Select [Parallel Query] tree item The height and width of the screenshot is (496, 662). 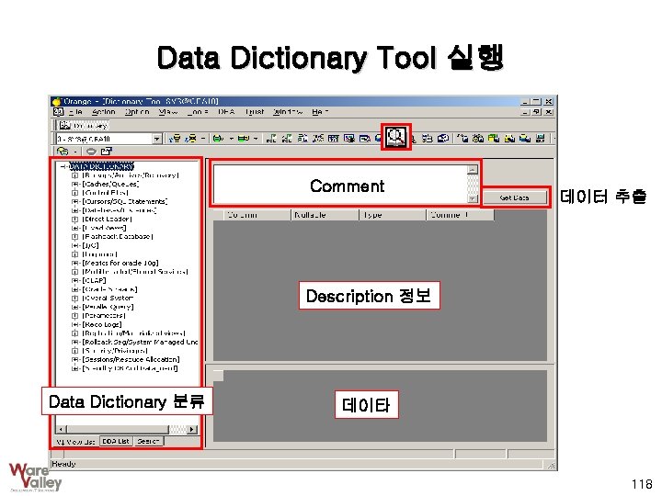click(x=108, y=307)
